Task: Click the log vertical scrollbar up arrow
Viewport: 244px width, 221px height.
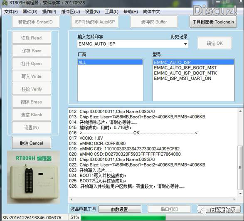Action: [x=240, y=111]
